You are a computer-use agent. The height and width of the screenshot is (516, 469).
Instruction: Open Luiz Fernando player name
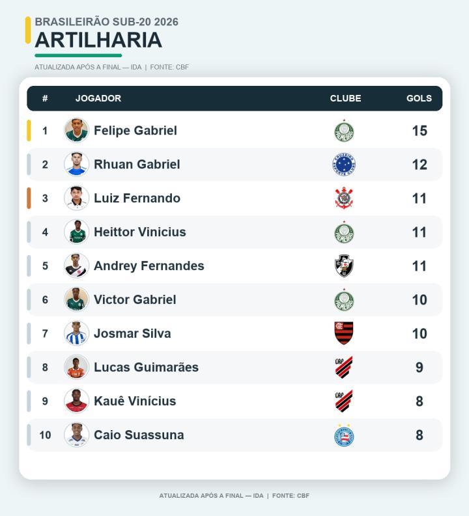pyautogui.click(x=137, y=198)
